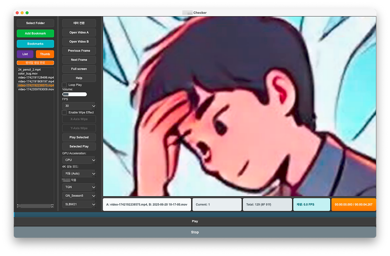Select file 24_pencil_2.mp4 in the list
Screen dimensions: 390x256
29,70
